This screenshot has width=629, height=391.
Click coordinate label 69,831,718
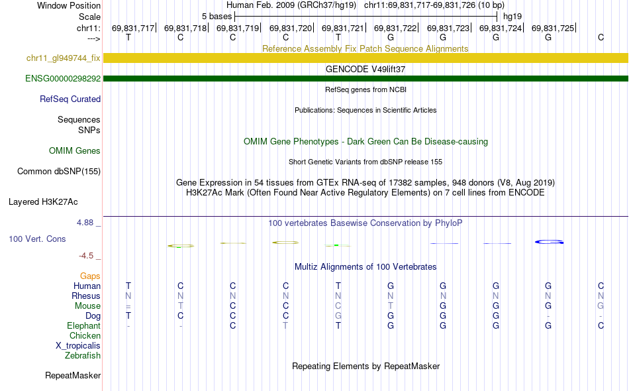click(x=185, y=28)
